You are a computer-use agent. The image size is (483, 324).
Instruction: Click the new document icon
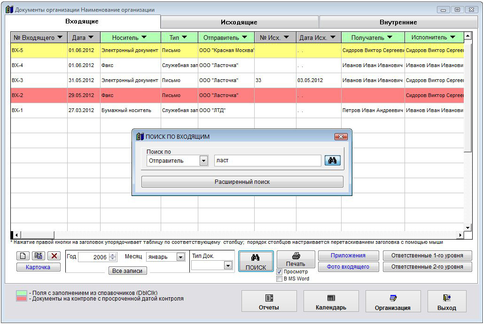tap(23, 256)
